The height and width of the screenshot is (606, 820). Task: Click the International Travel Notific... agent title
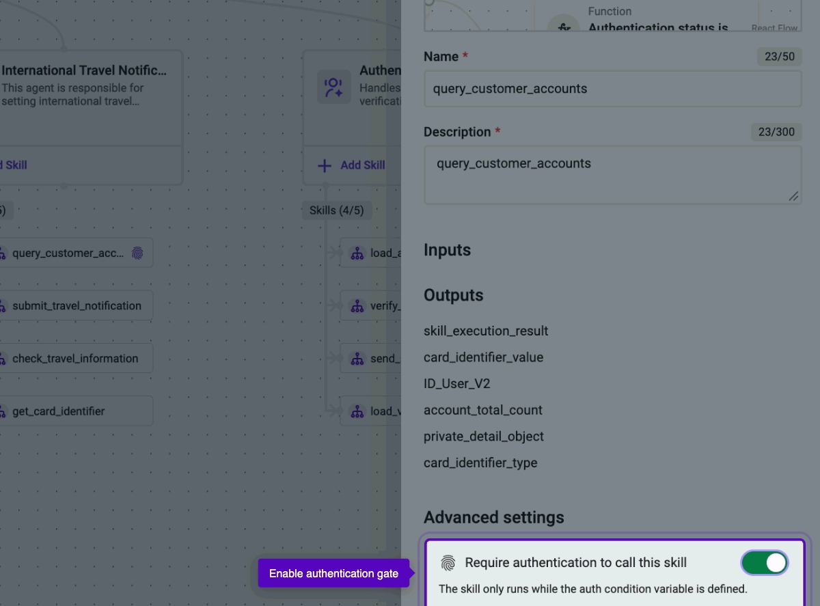(84, 70)
